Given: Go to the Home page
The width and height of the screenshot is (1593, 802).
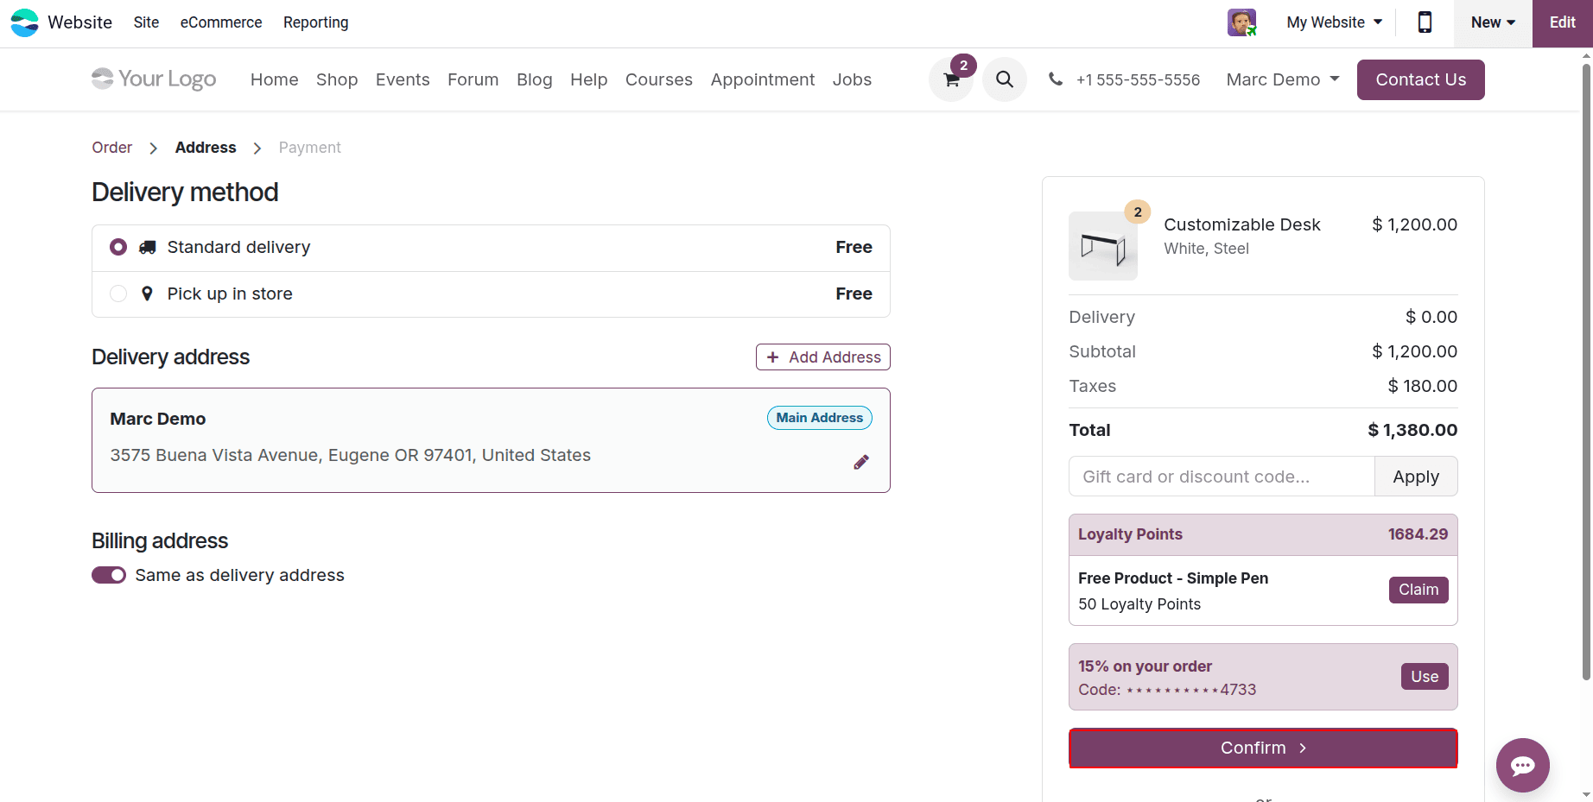Looking at the screenshot, I should (275, 79).
